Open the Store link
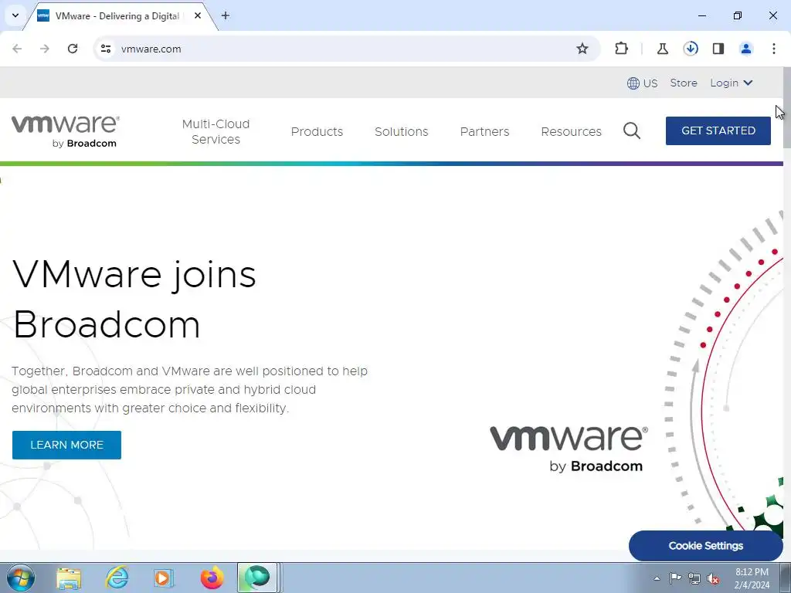This screenshot has width=791, height=593. pyautogui.click(x=684, y=83)
